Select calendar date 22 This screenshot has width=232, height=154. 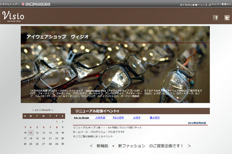point(57,139)
